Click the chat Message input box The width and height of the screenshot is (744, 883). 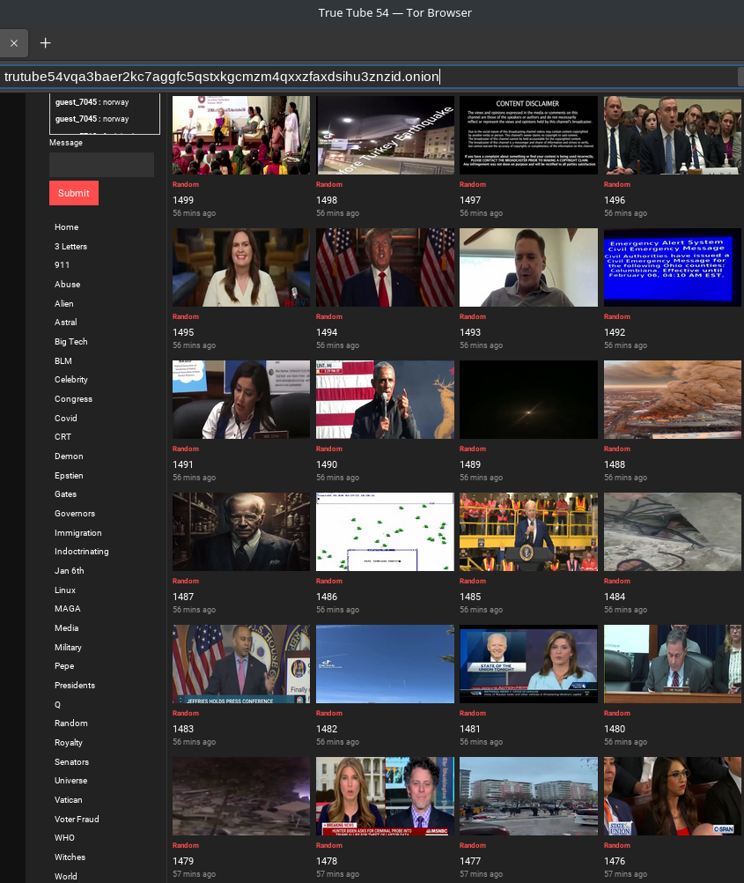click(101, 165)
